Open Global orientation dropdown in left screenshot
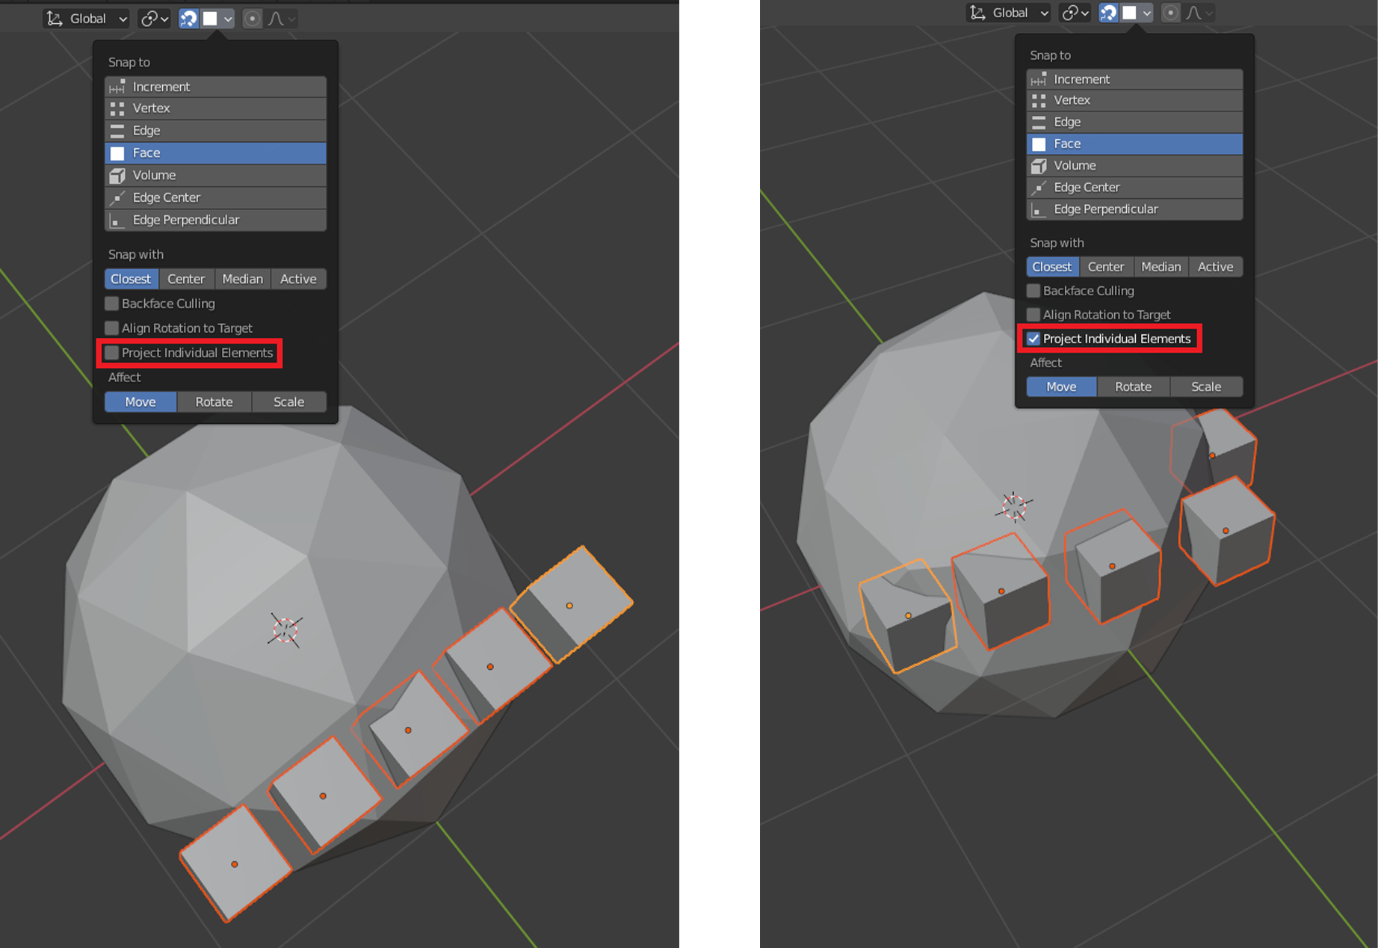This screenshot has height=948, width=1378. pyautogui.click(x=87, y=19)
